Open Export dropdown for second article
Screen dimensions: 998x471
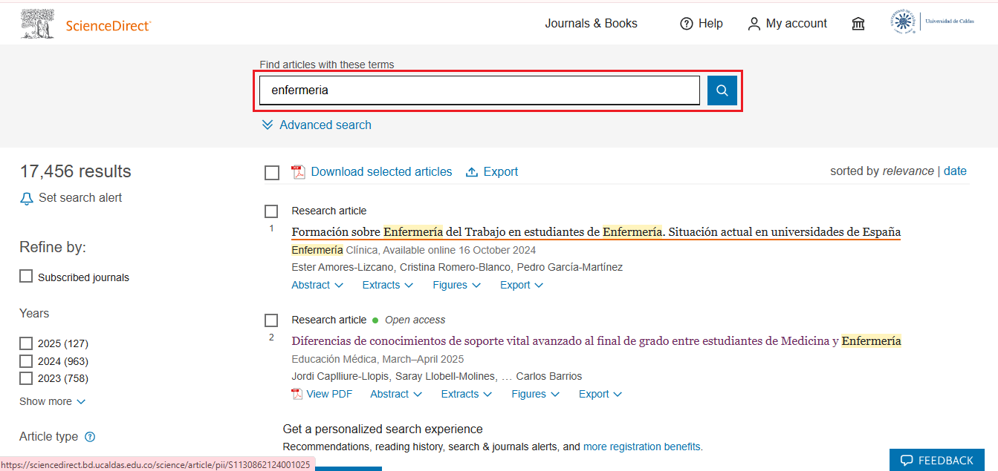tap(600, 394)
